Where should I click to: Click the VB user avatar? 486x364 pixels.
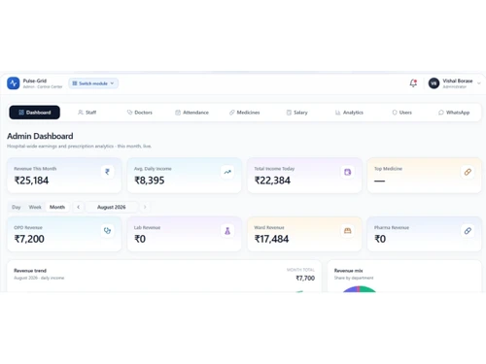click(x=434, y=83)
